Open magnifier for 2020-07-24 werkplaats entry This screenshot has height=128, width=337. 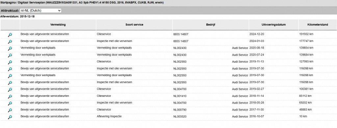[x=10, y=55]
